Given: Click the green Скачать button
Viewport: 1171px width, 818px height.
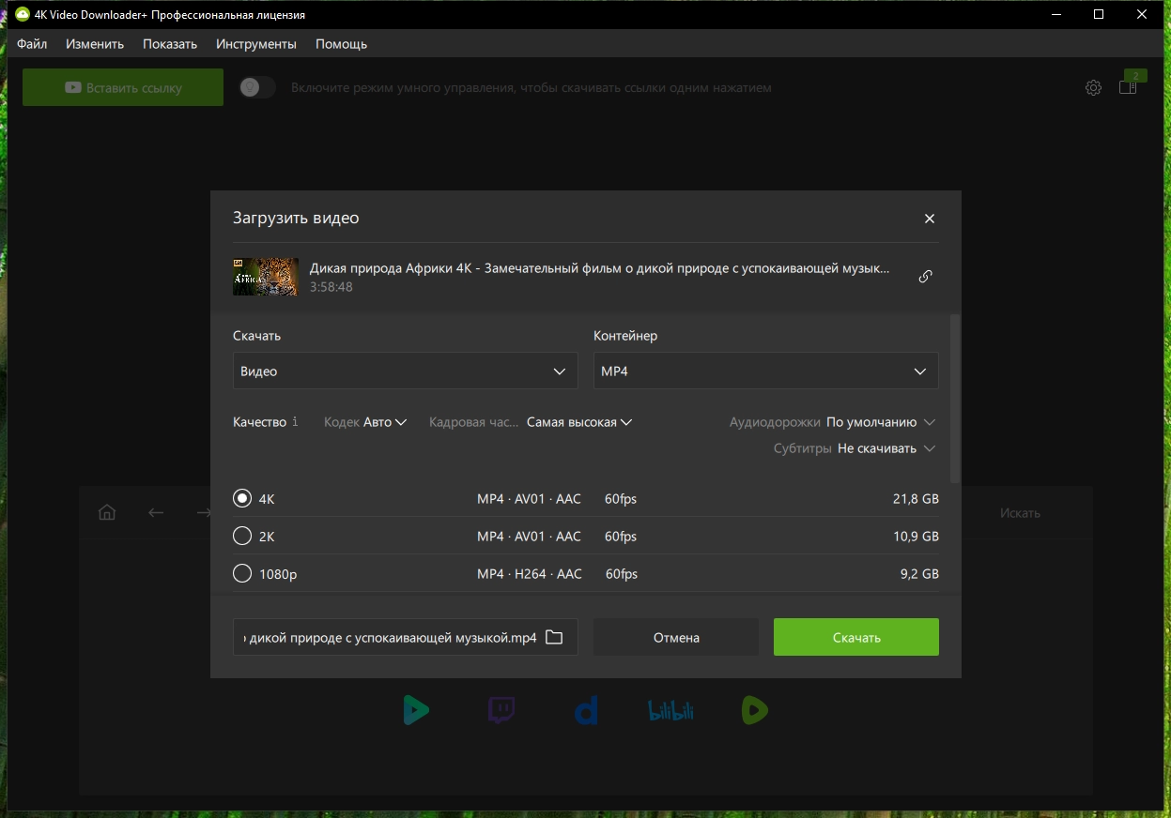Looking at the screenshot, I should tap(856, 637).
